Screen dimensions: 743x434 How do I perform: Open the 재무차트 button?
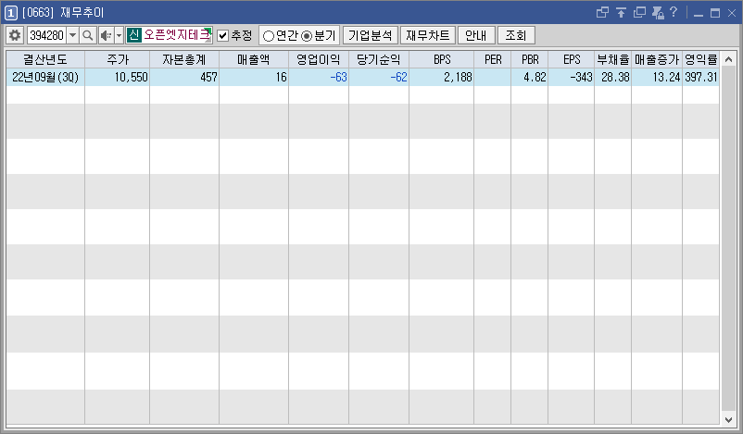point(428,35)
